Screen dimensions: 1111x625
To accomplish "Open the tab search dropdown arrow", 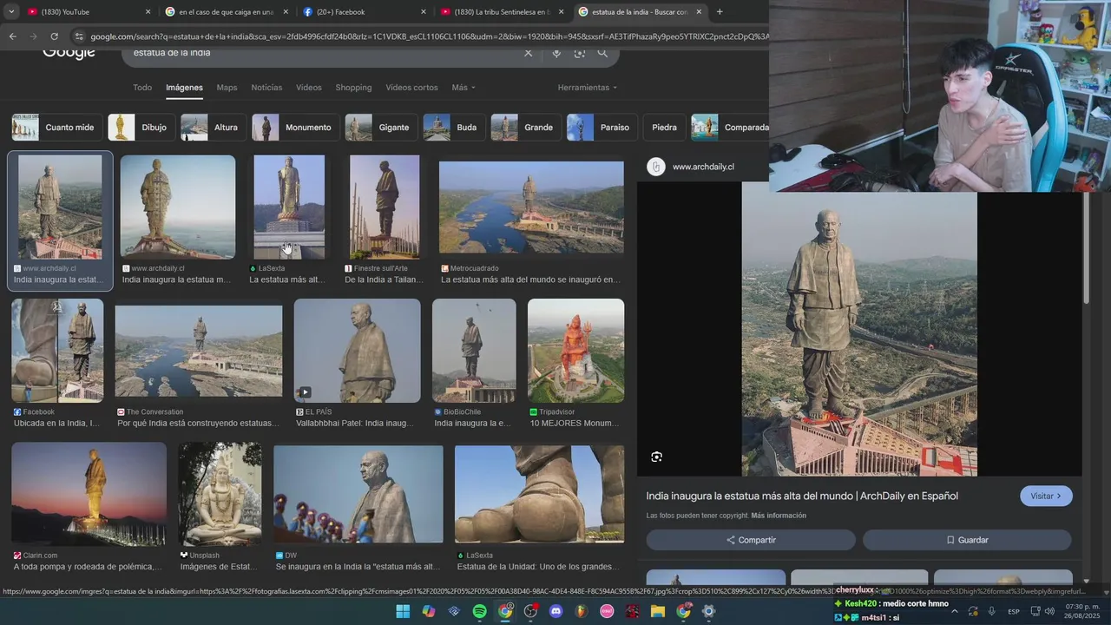I will 11,12.
